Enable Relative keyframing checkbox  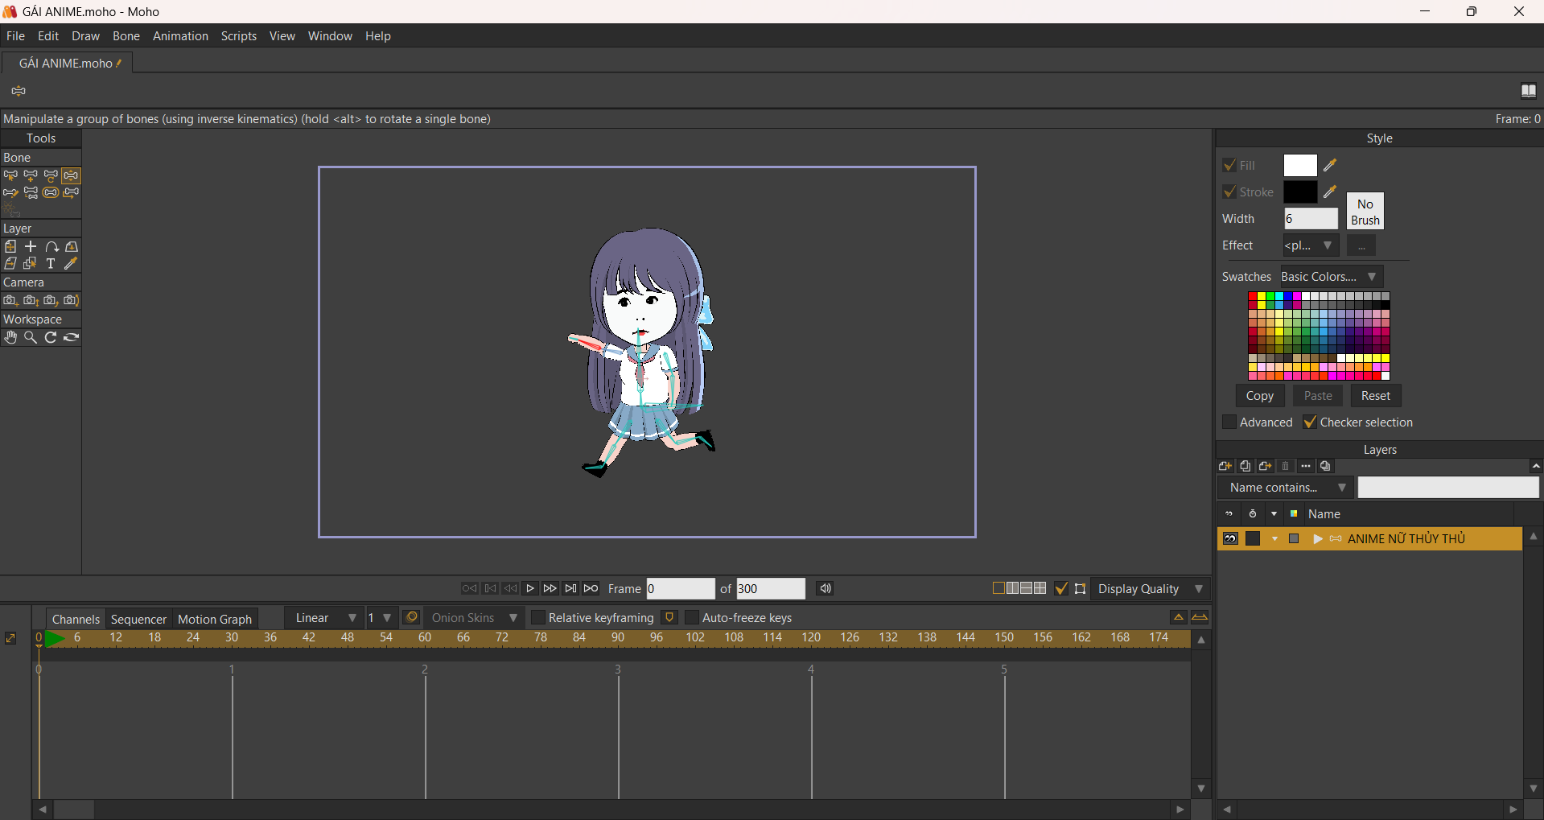pos(538,618)
